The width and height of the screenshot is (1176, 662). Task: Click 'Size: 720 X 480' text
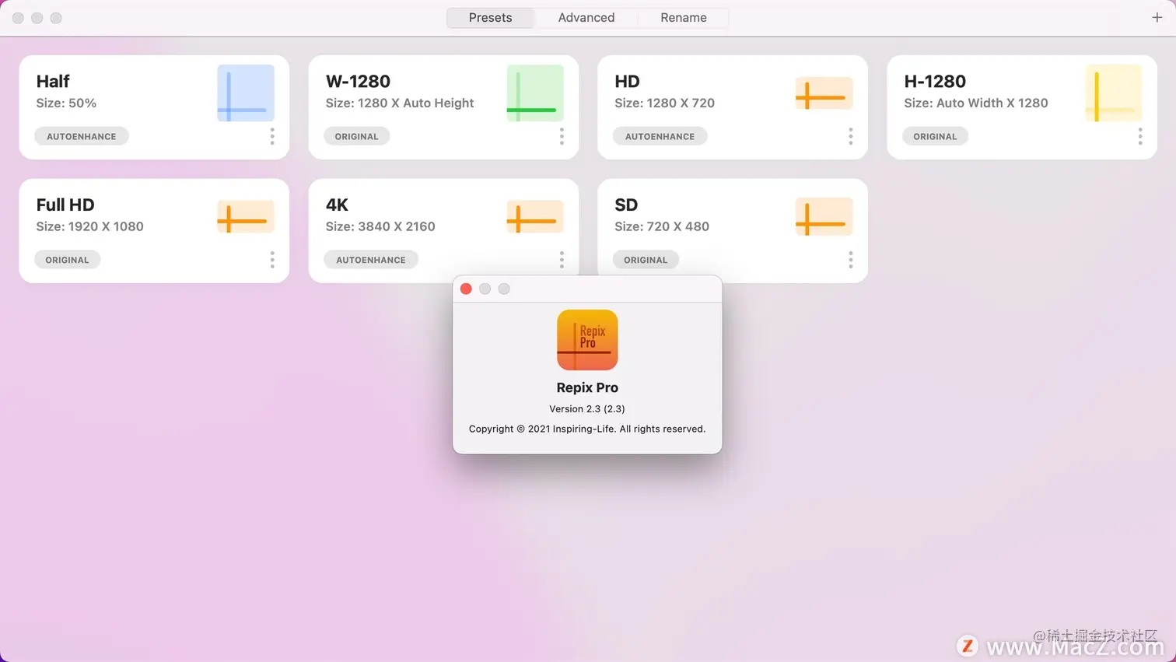click(662, 226)
